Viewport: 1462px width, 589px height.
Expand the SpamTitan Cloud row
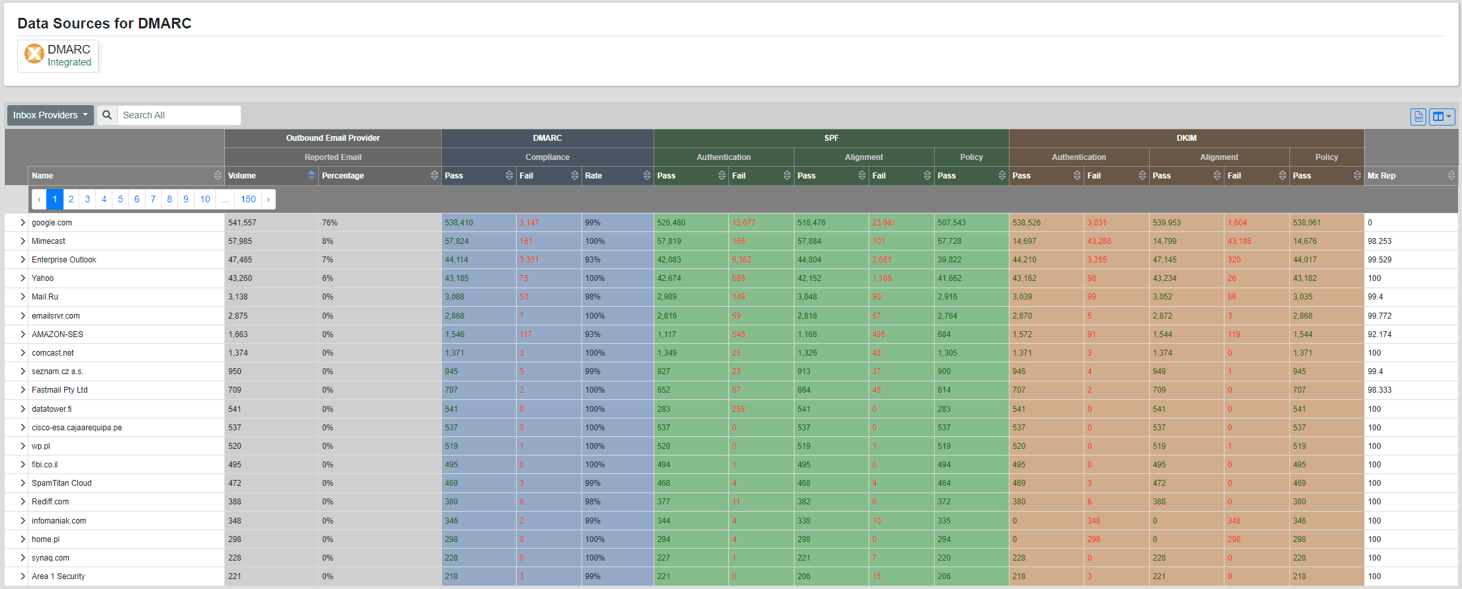[x=22, y=483]
